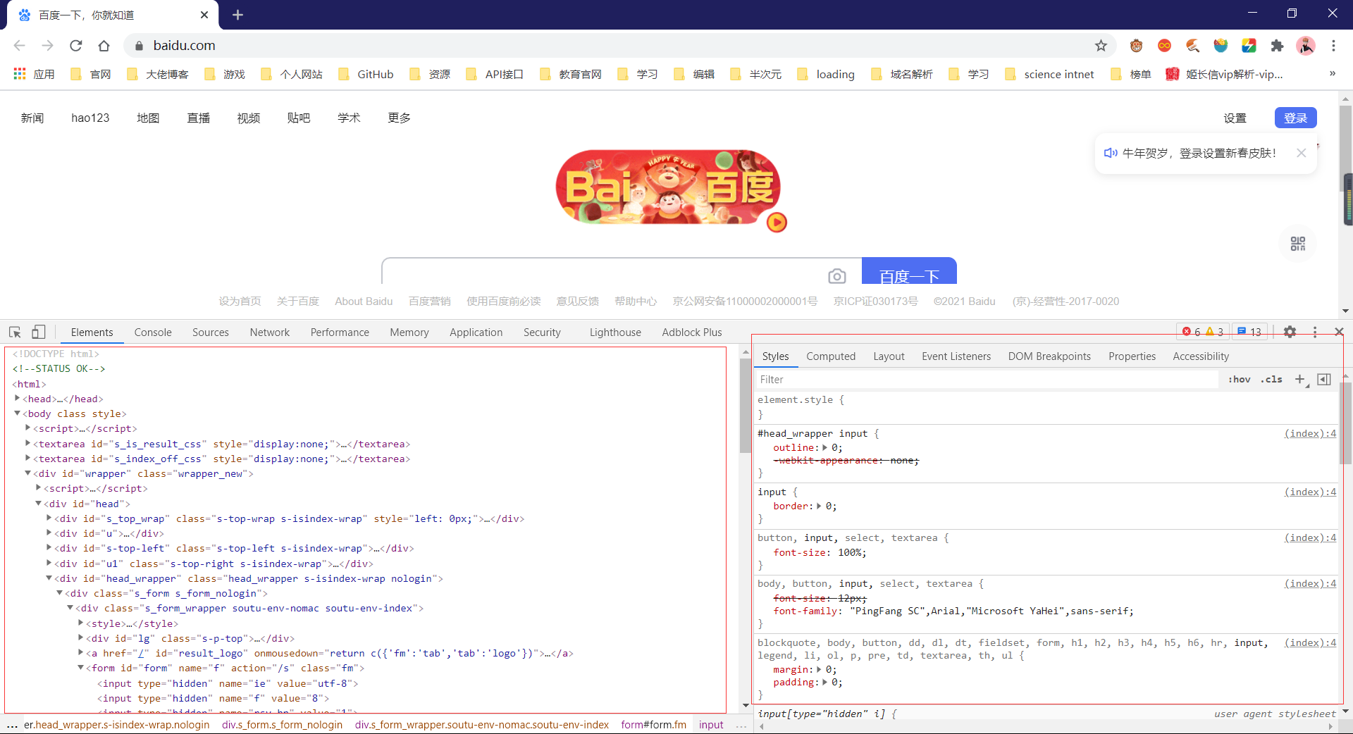Click the browser back arrow
1353x734 pixels.
tap(20, 46)
